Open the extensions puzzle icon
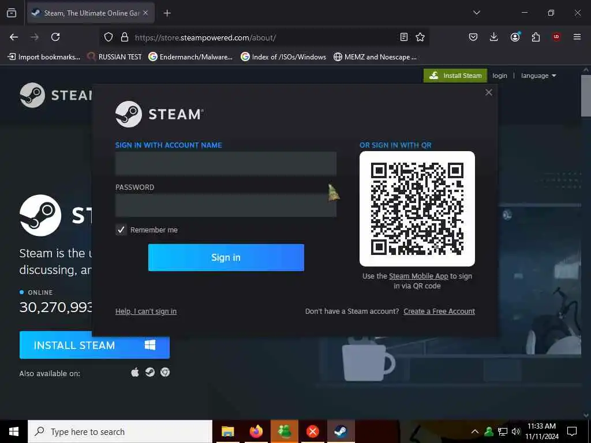This screenshot has height=443, width=591. pyautogui.click(x=536, y=37)
